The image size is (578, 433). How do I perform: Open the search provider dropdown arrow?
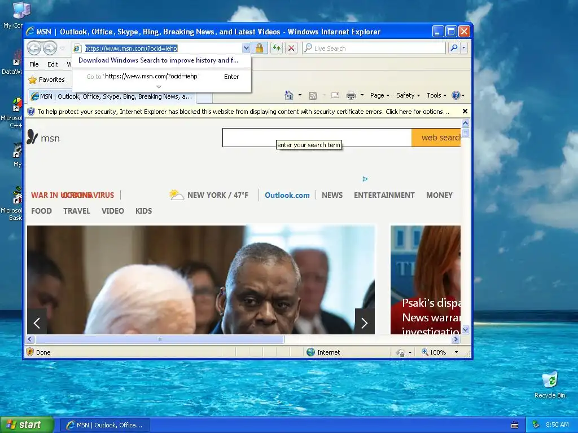(464, 48)
